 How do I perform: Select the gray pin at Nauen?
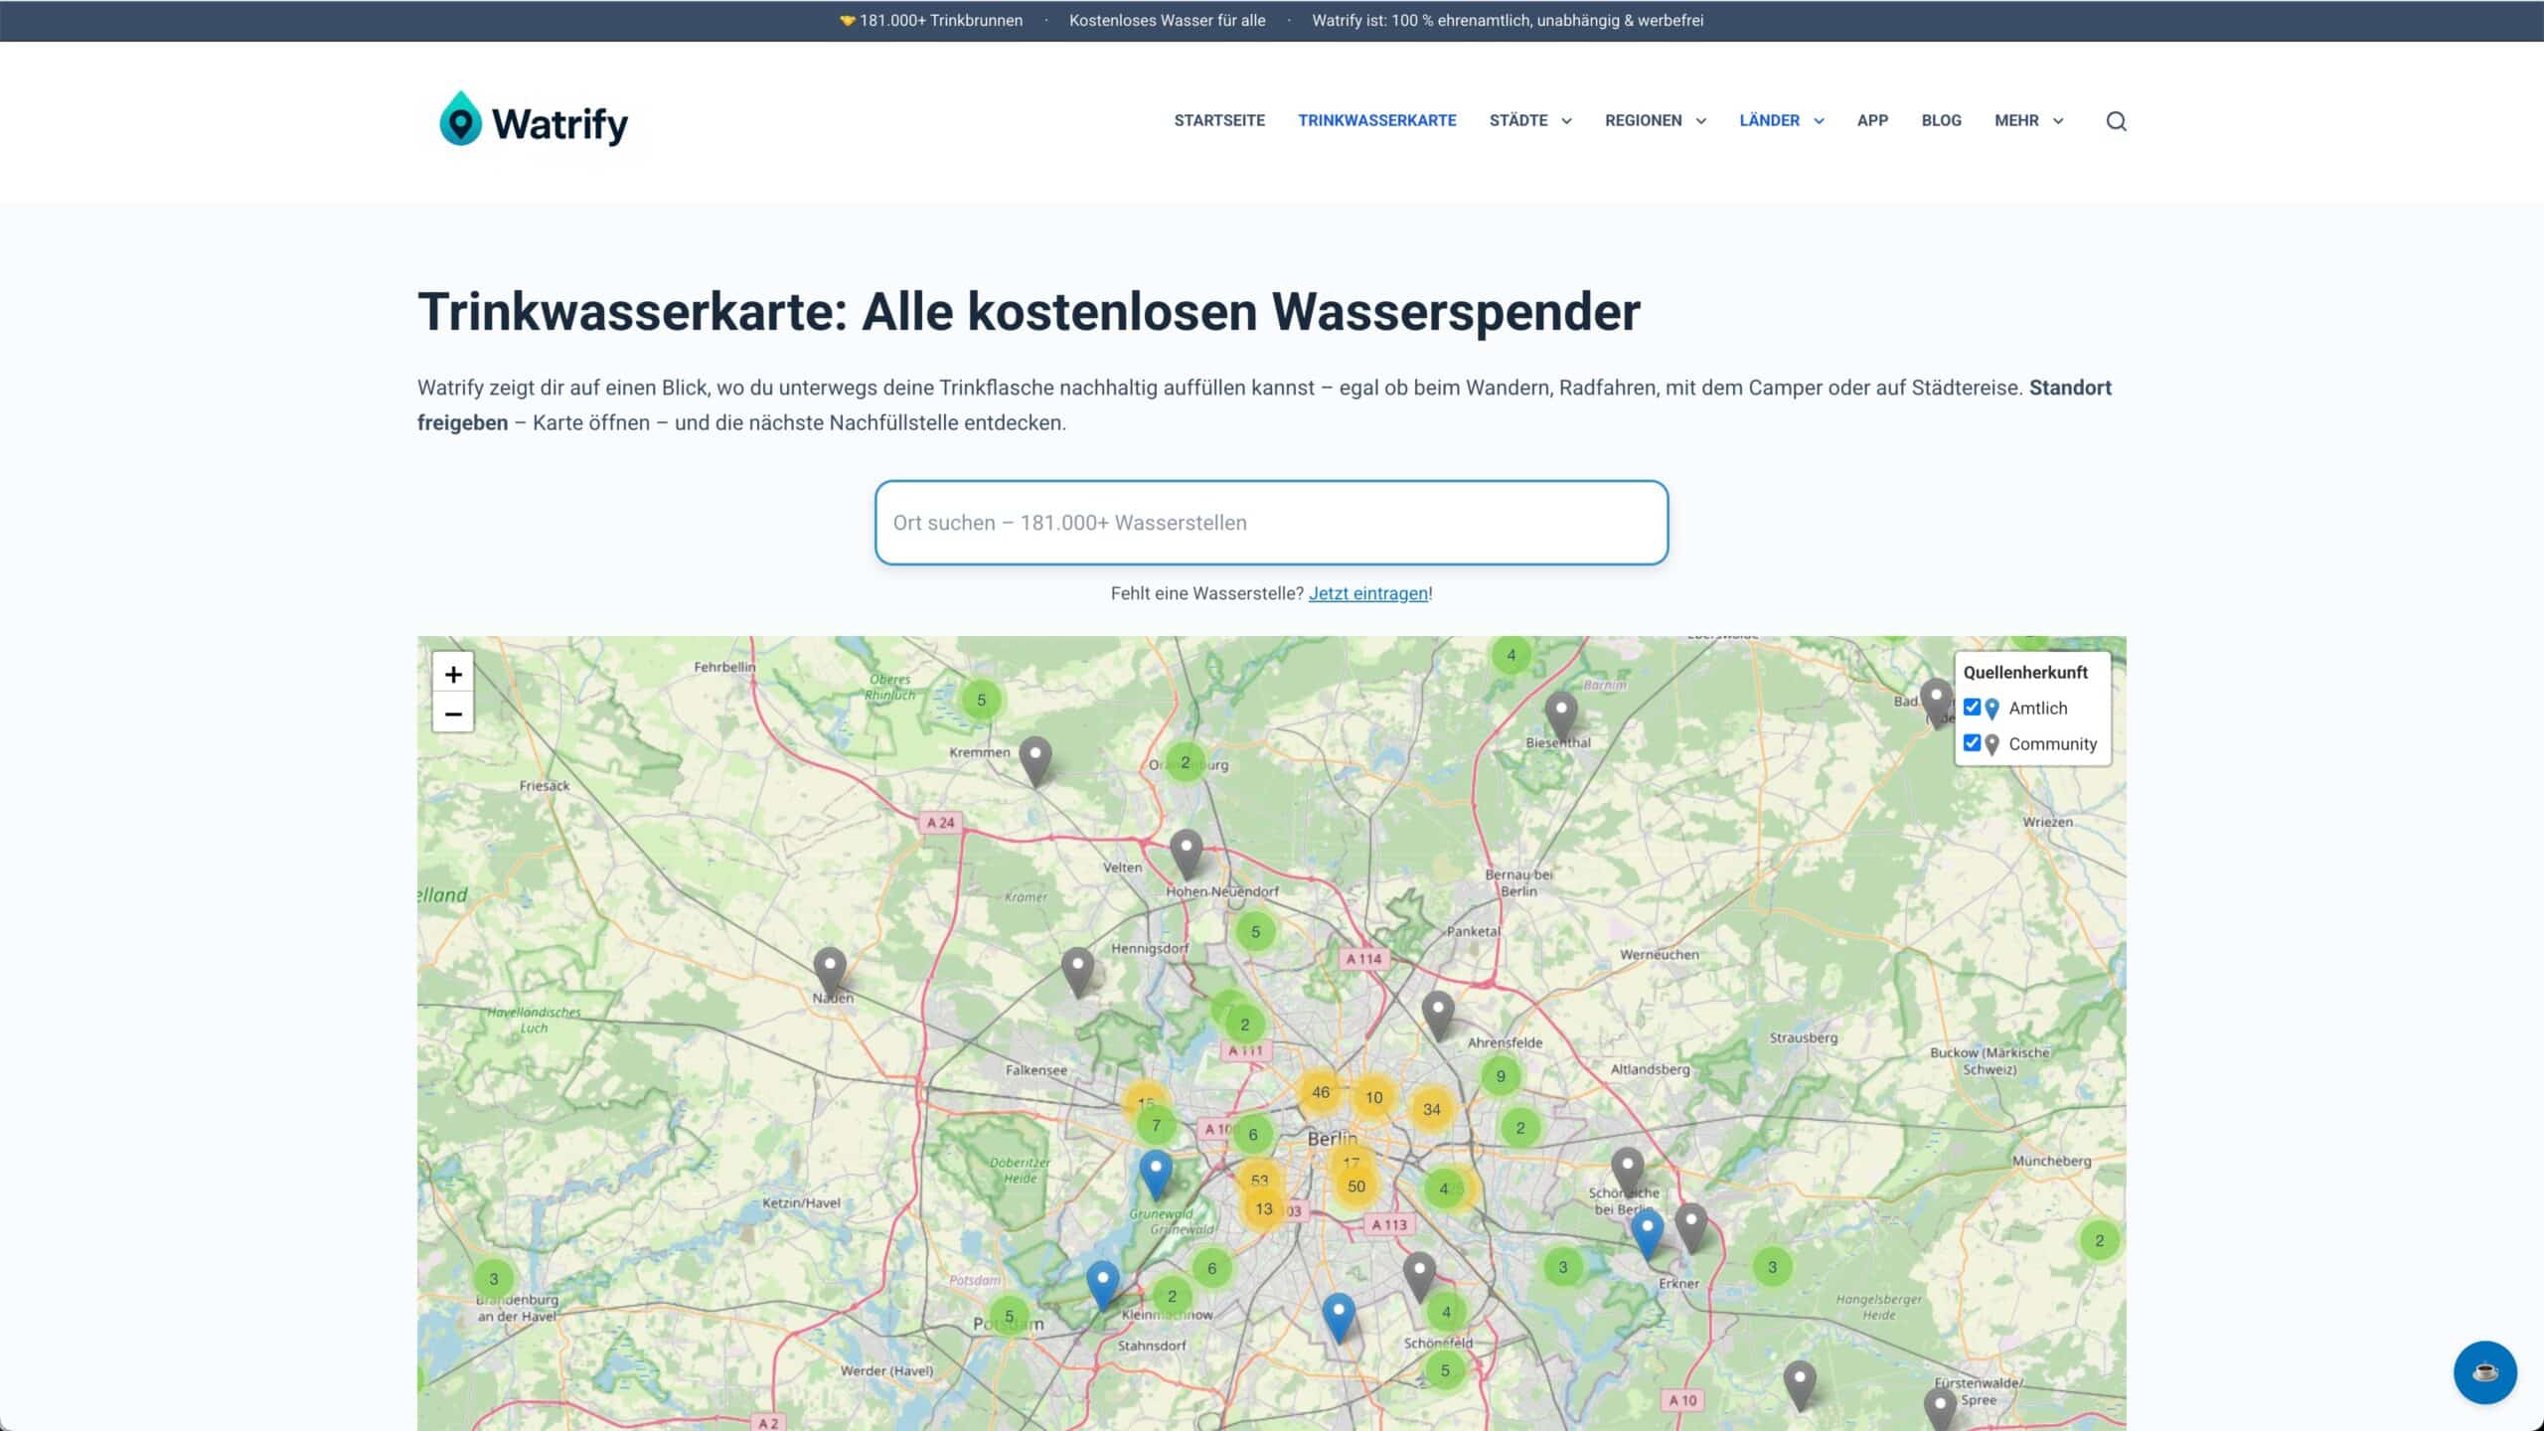[x=830, y=971]
